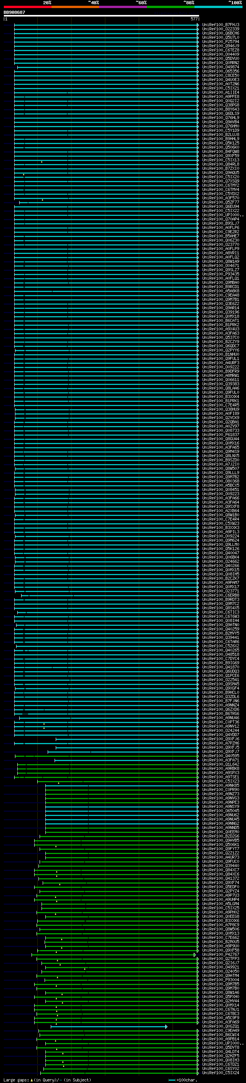Click the orange ~40% identity legend segment
The height and width of the screenshot is (1083, 246).
point(75,7)
